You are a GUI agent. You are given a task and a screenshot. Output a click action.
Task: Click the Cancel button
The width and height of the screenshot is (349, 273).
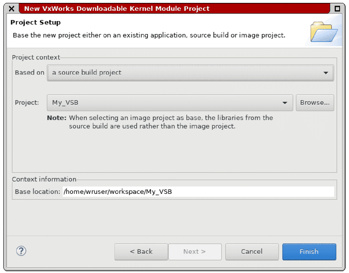click(252, 252)
